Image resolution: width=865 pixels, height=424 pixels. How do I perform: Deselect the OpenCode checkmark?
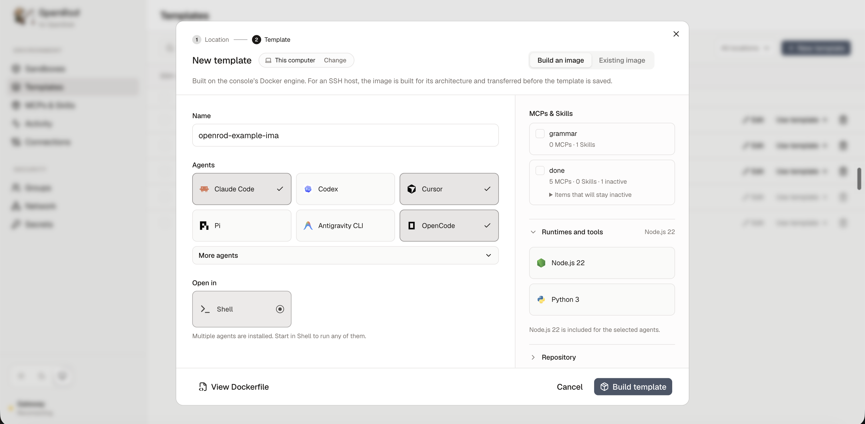487,226
